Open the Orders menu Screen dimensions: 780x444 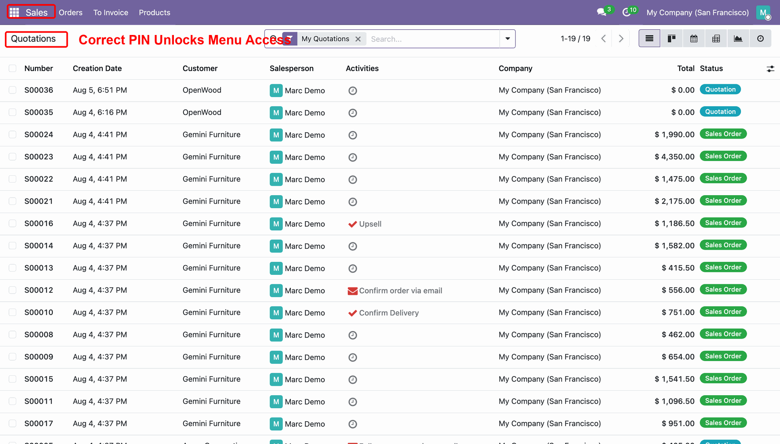(x=71, y=13)
